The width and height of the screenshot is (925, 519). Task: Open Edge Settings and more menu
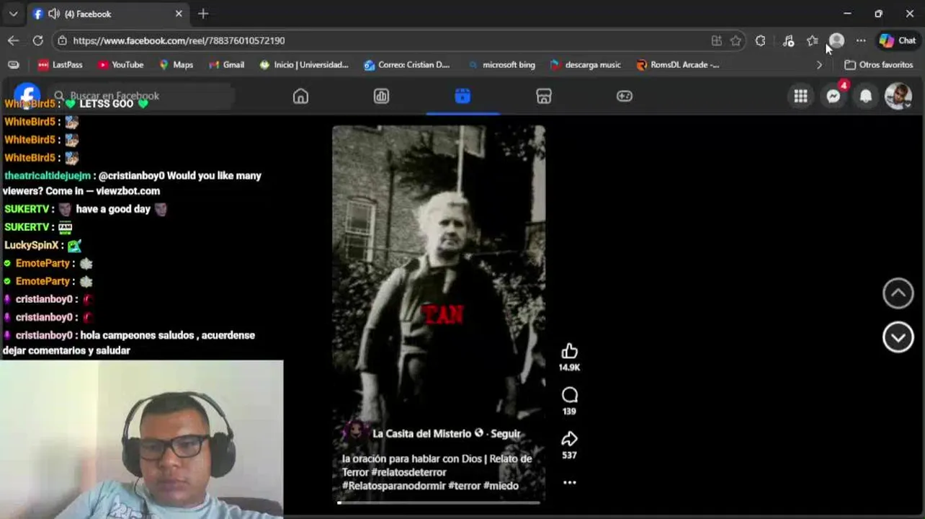click(861, 40)
